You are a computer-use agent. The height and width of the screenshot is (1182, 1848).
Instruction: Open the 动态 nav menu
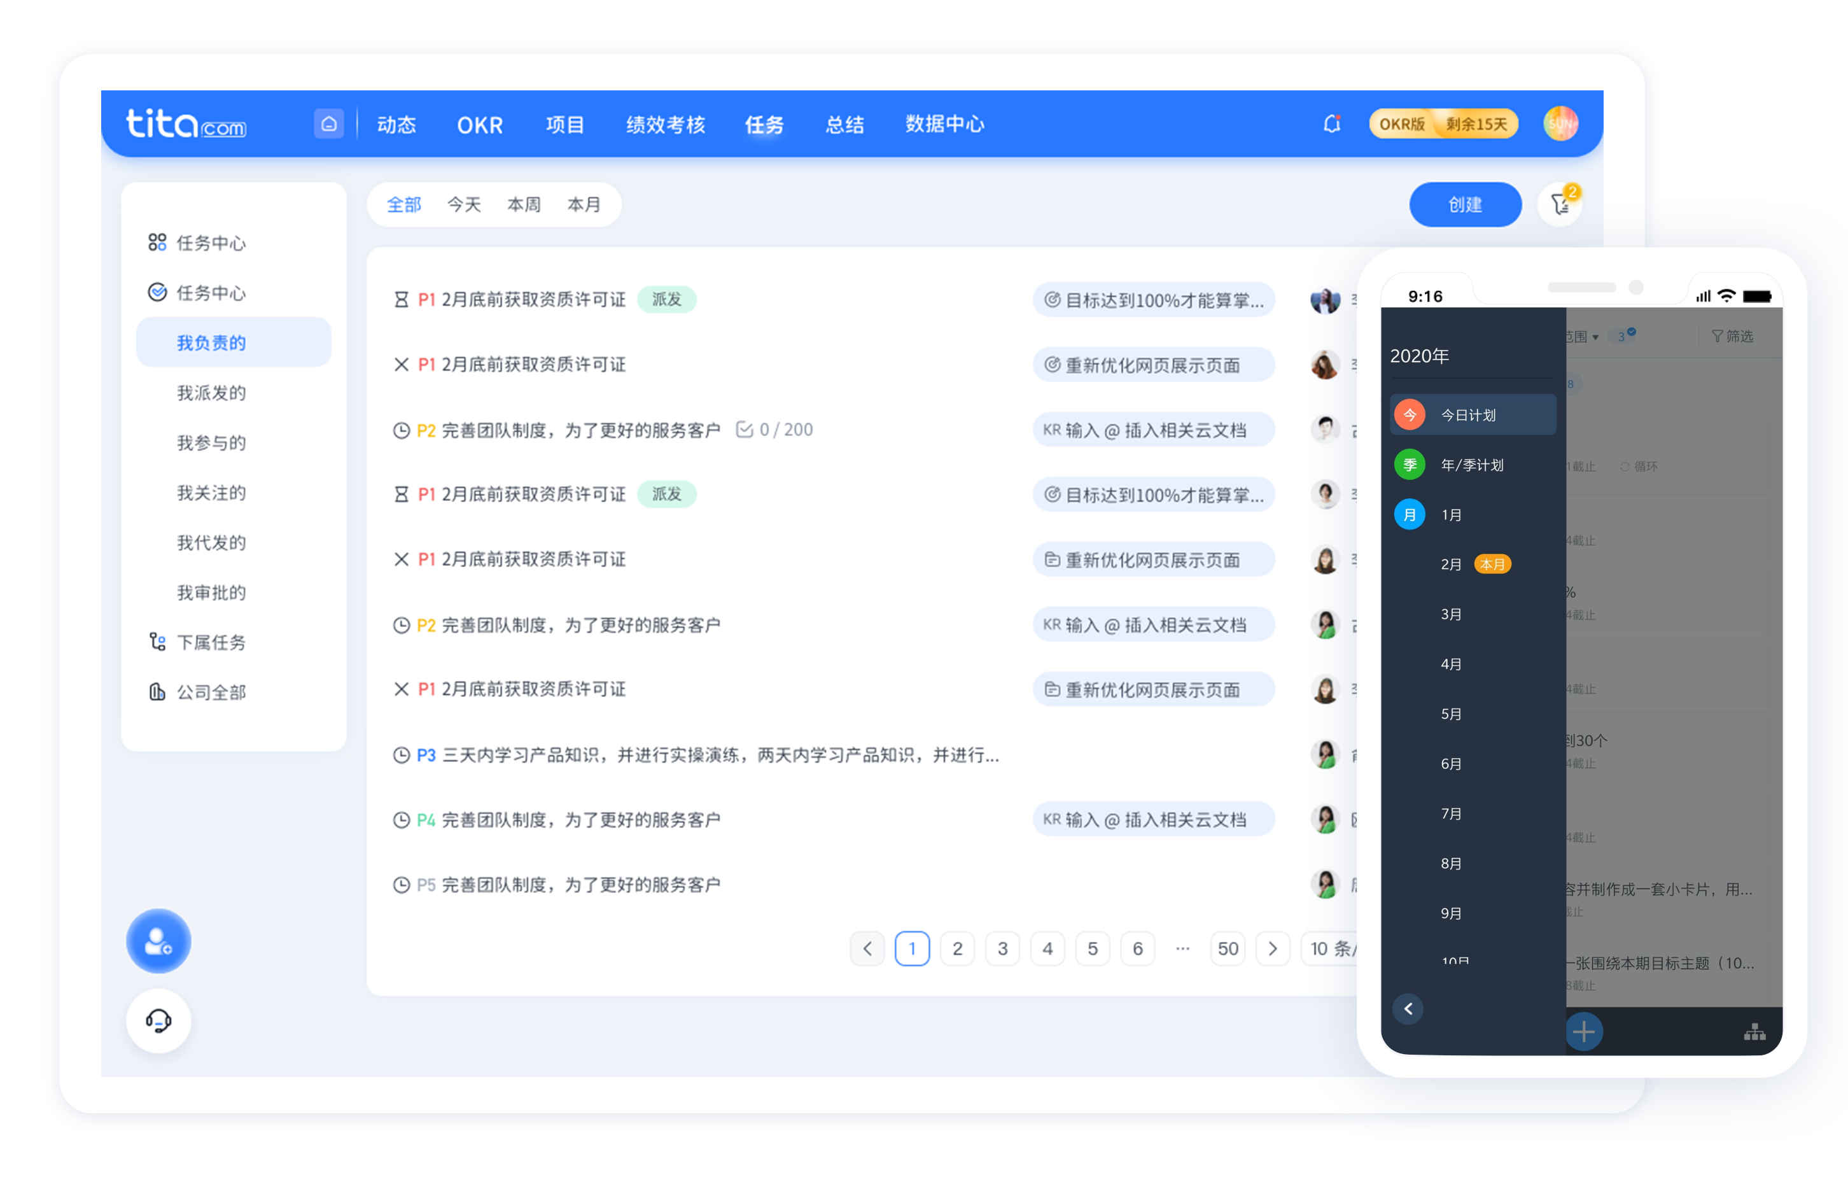tap(396, 124)
